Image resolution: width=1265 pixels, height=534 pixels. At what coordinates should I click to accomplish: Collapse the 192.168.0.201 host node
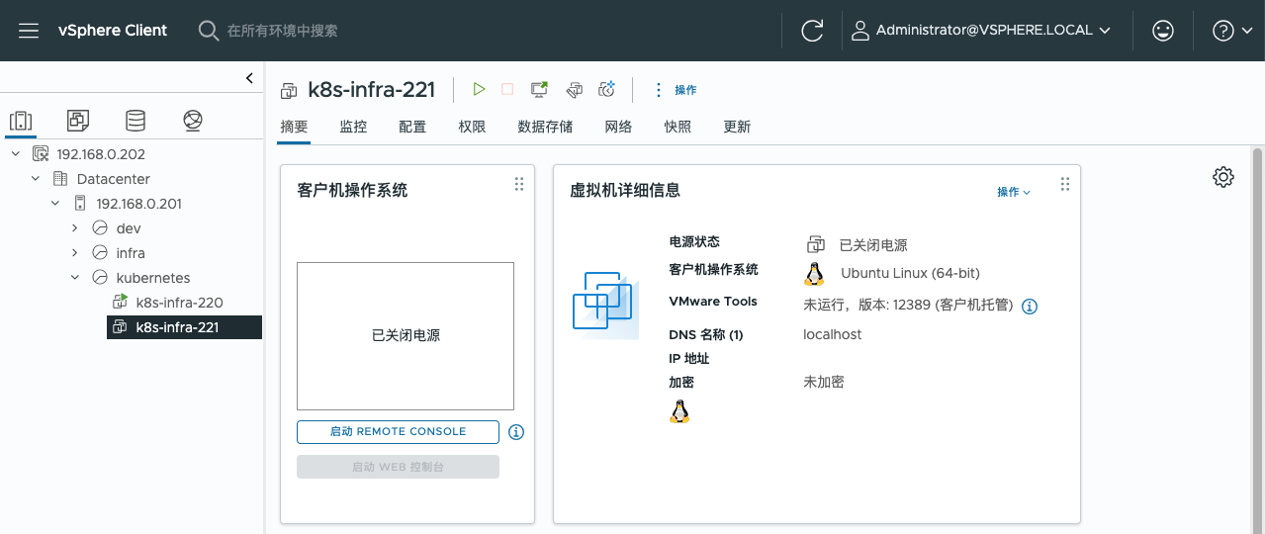point(54,204)
